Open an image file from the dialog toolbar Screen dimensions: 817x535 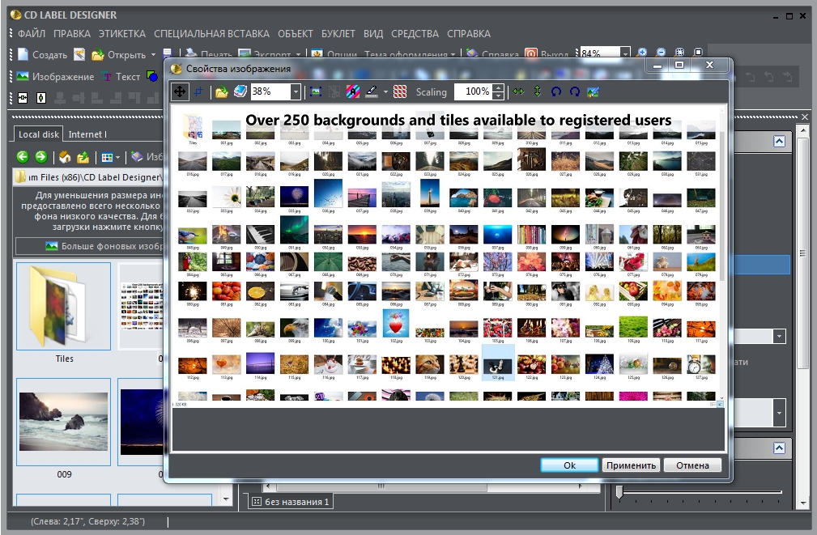point(221,92)
